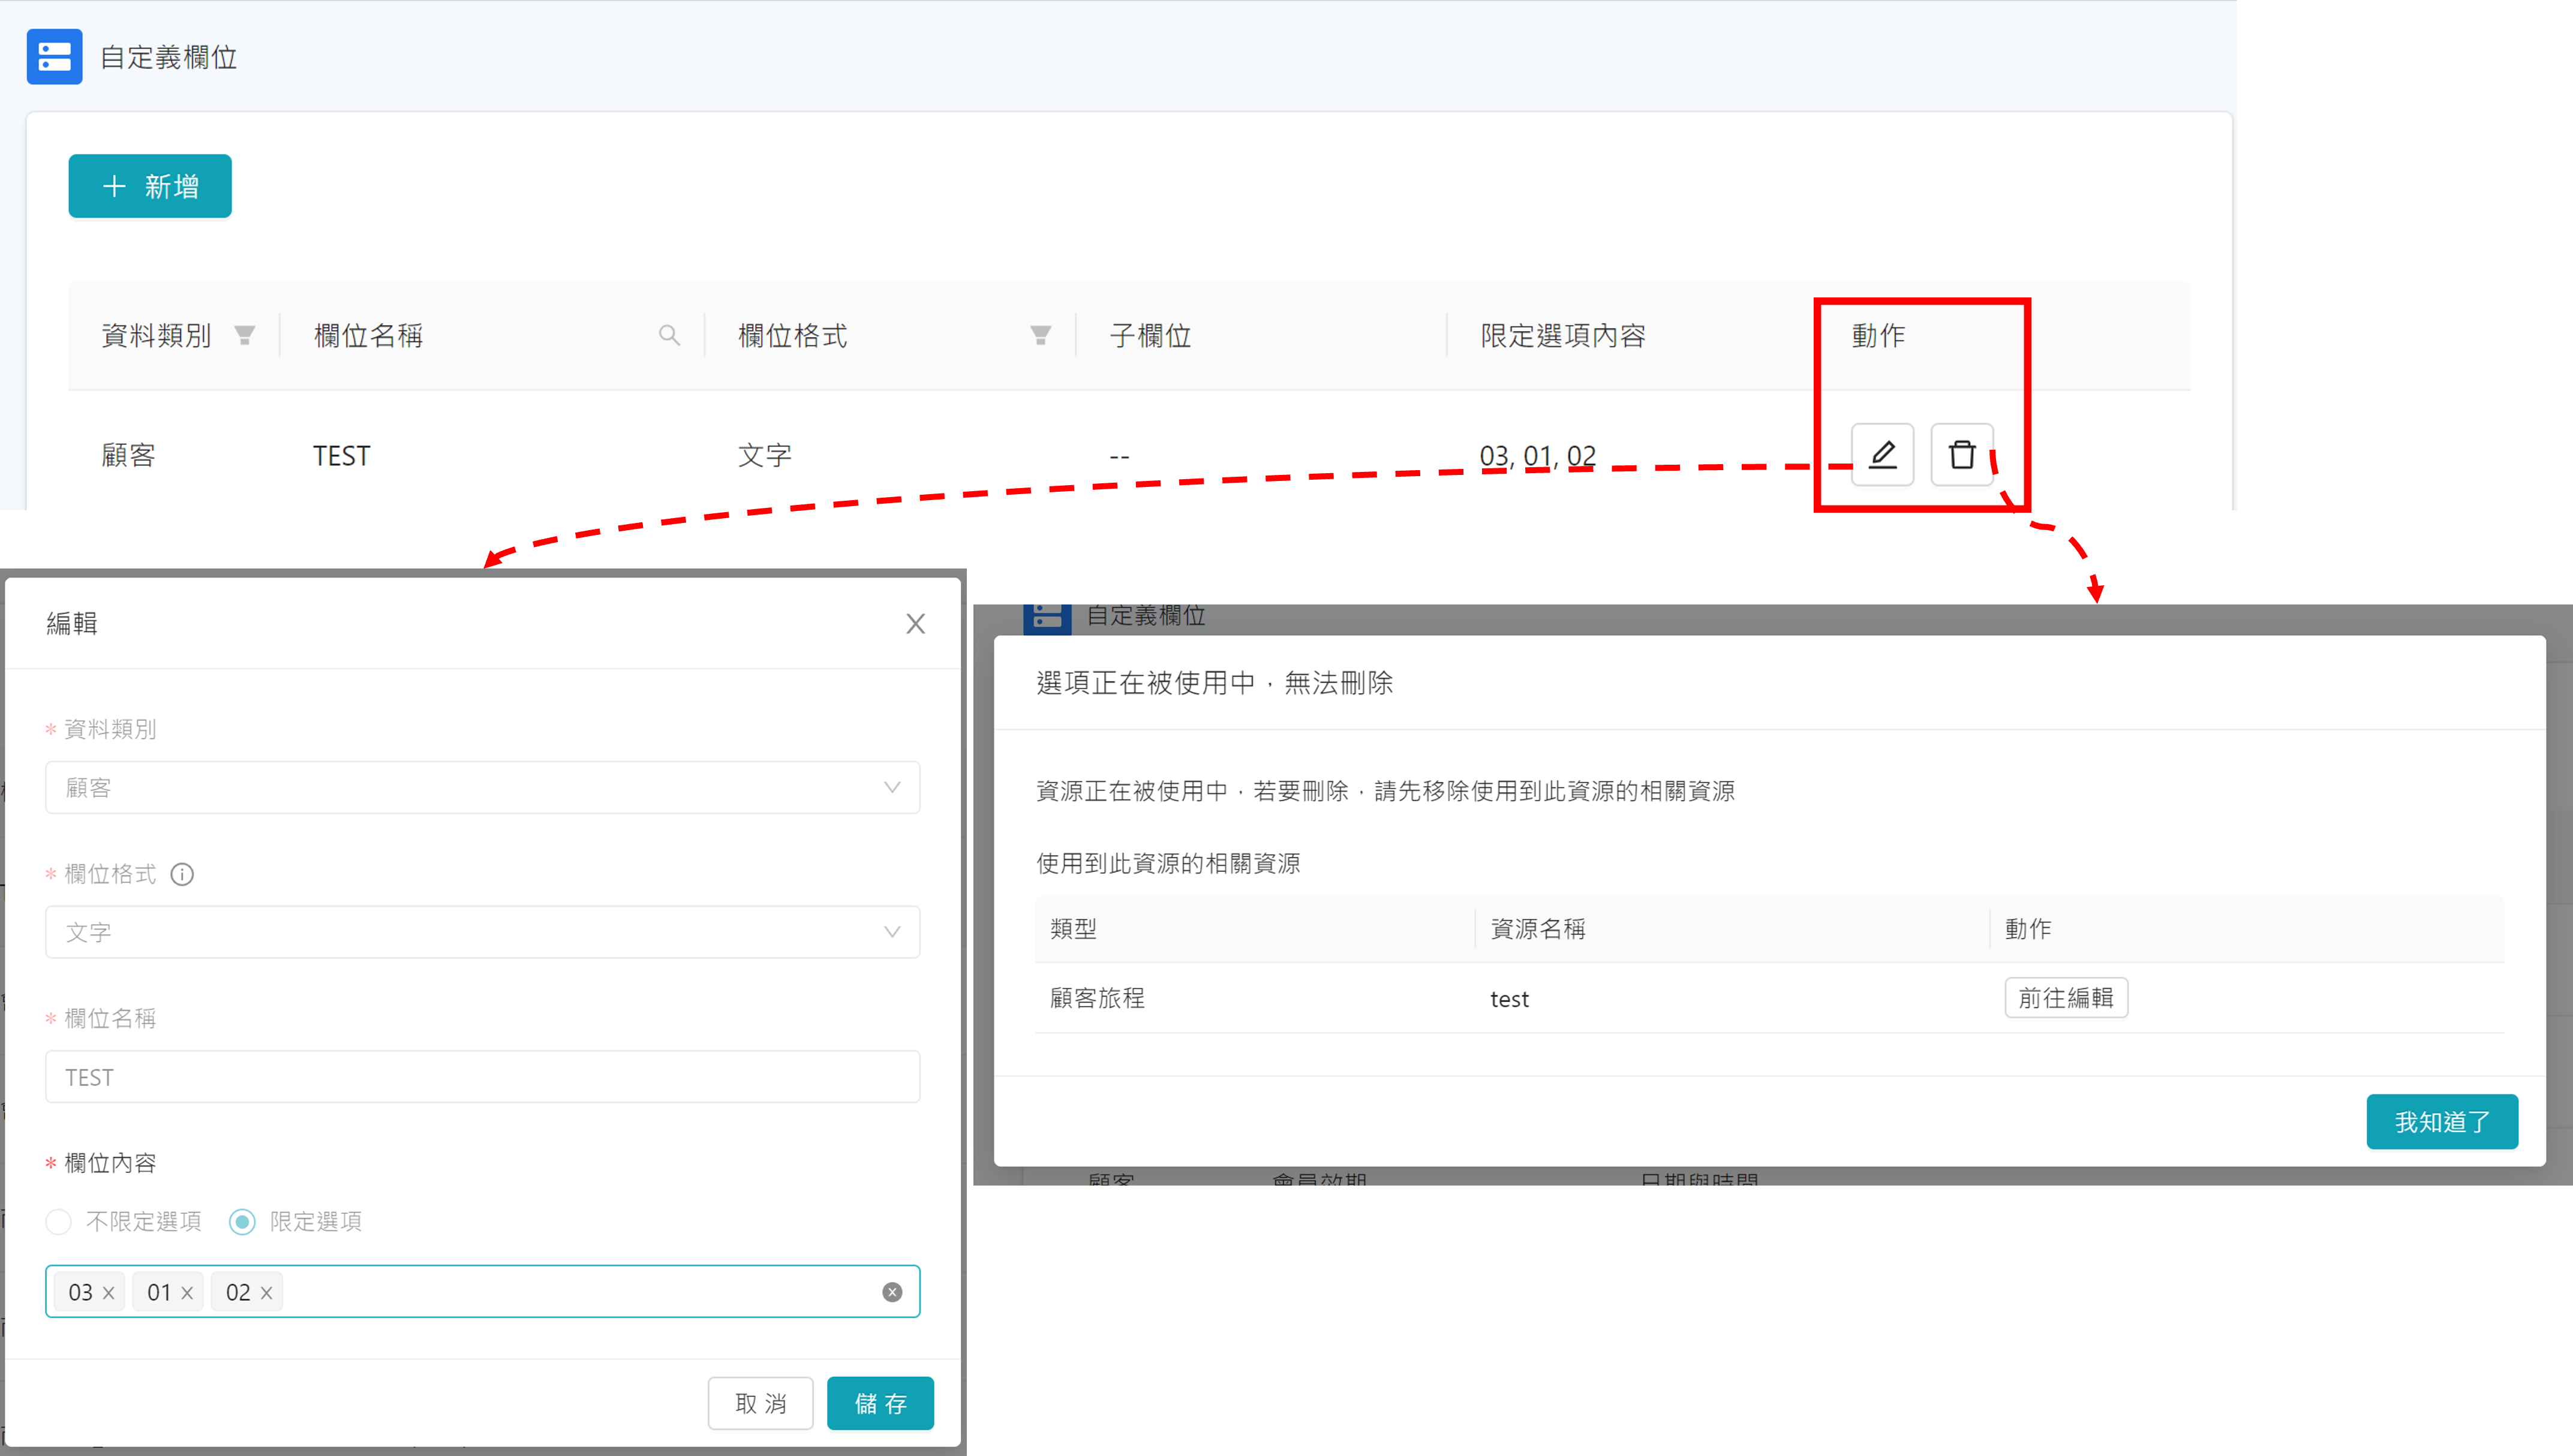The width and height of the screenshot is (2573, 1456).
Task: Remove the 01 tag using its x
Action: 187,1293
